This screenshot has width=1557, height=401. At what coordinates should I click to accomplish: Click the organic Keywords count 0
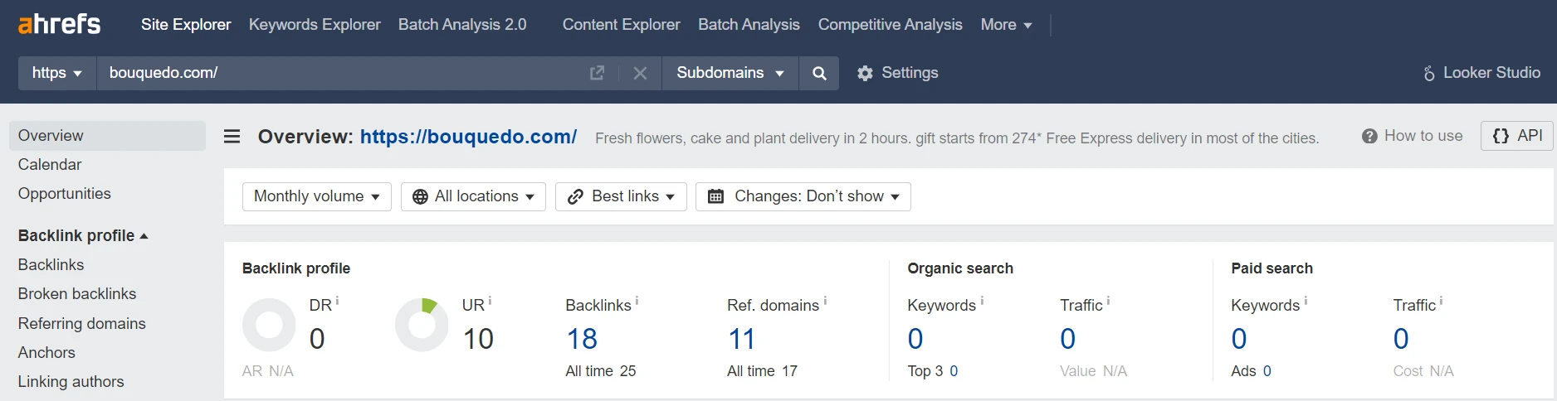(915, 339)
